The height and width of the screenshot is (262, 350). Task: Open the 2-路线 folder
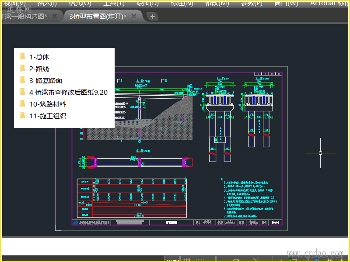(39, 69)
